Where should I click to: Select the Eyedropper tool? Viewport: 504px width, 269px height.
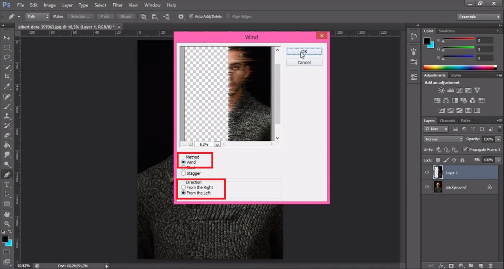[x=7, y=86]
